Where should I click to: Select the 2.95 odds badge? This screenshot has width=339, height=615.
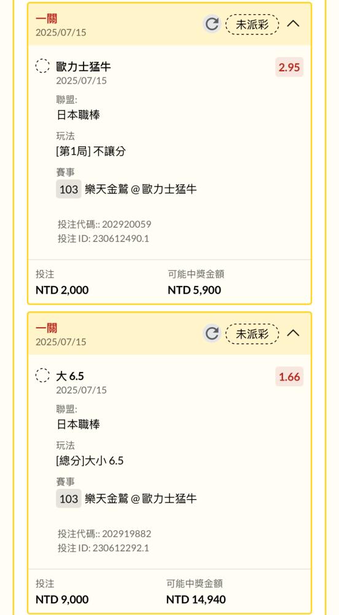(x=289, y=67)
